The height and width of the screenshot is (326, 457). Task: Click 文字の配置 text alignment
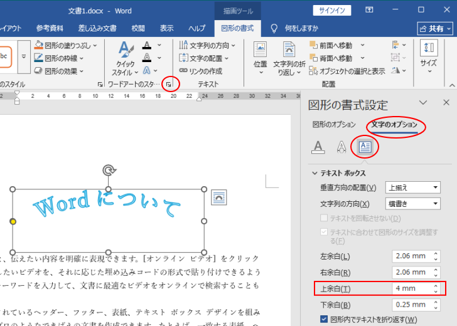(204, 58)
